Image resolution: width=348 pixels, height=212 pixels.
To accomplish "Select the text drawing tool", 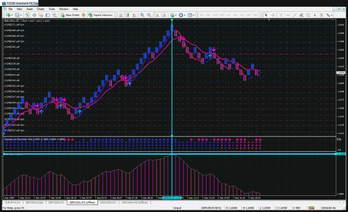I will point(315,15).
